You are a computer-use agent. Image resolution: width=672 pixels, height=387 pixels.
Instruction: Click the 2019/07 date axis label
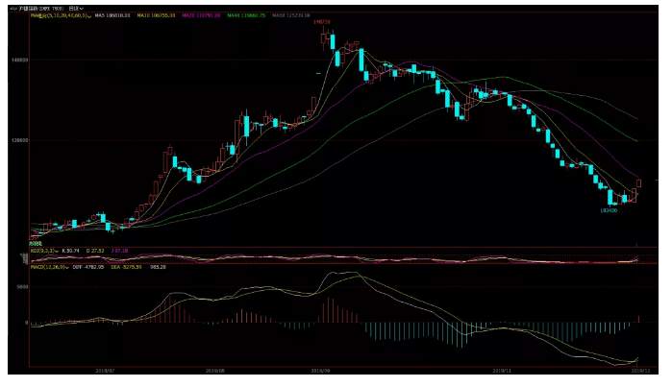coord(104,371)
